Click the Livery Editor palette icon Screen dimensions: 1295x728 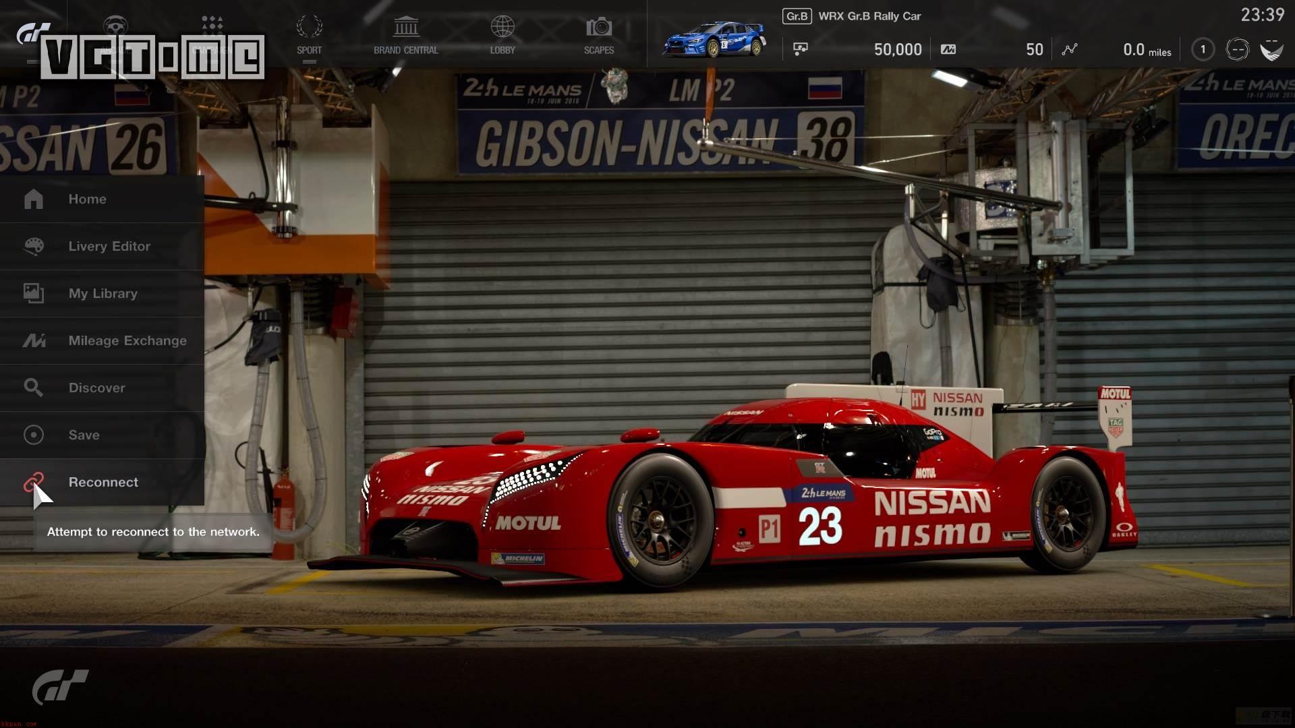(x=34, y=246)
